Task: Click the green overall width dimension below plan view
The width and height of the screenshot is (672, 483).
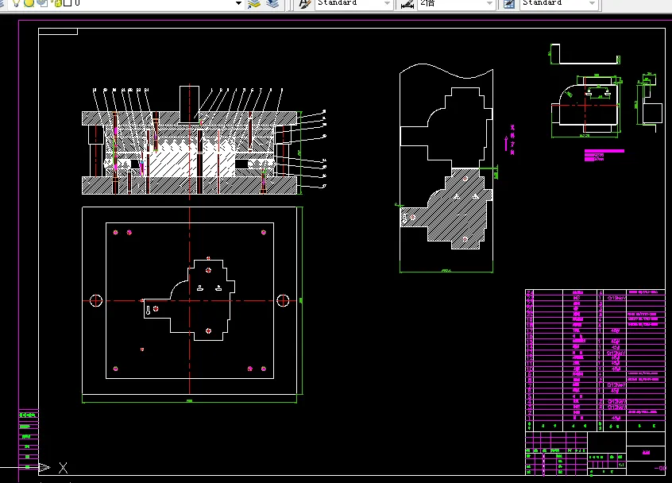Action: (189, 401)
